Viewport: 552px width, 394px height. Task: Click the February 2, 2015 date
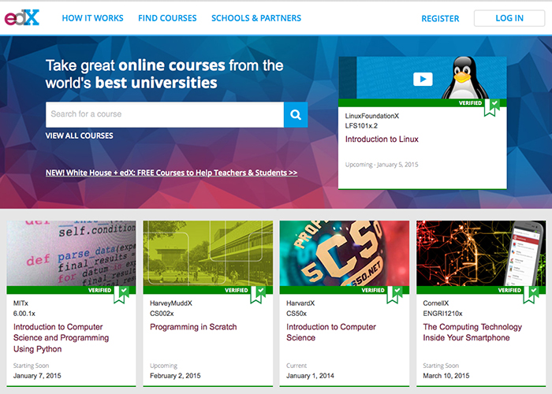(x=175, y=376)
